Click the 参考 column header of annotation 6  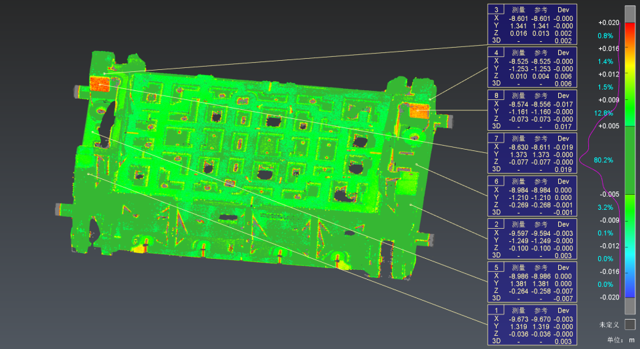pyautogui.click(x=541, y=182)
